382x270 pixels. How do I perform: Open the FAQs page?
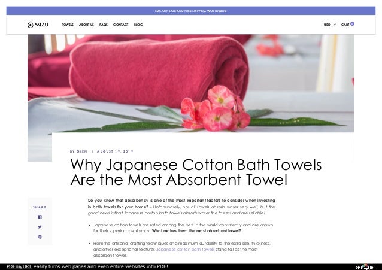point(104,25)
